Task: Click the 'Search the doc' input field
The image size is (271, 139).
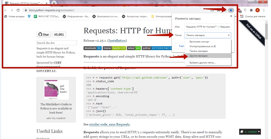Action: point(57,43)
